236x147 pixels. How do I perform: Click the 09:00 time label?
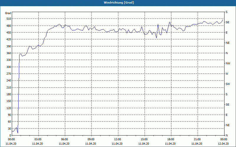click(x=92, y=139)
